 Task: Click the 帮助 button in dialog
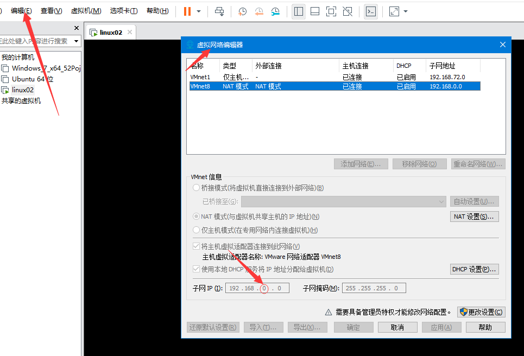[485, 327]
